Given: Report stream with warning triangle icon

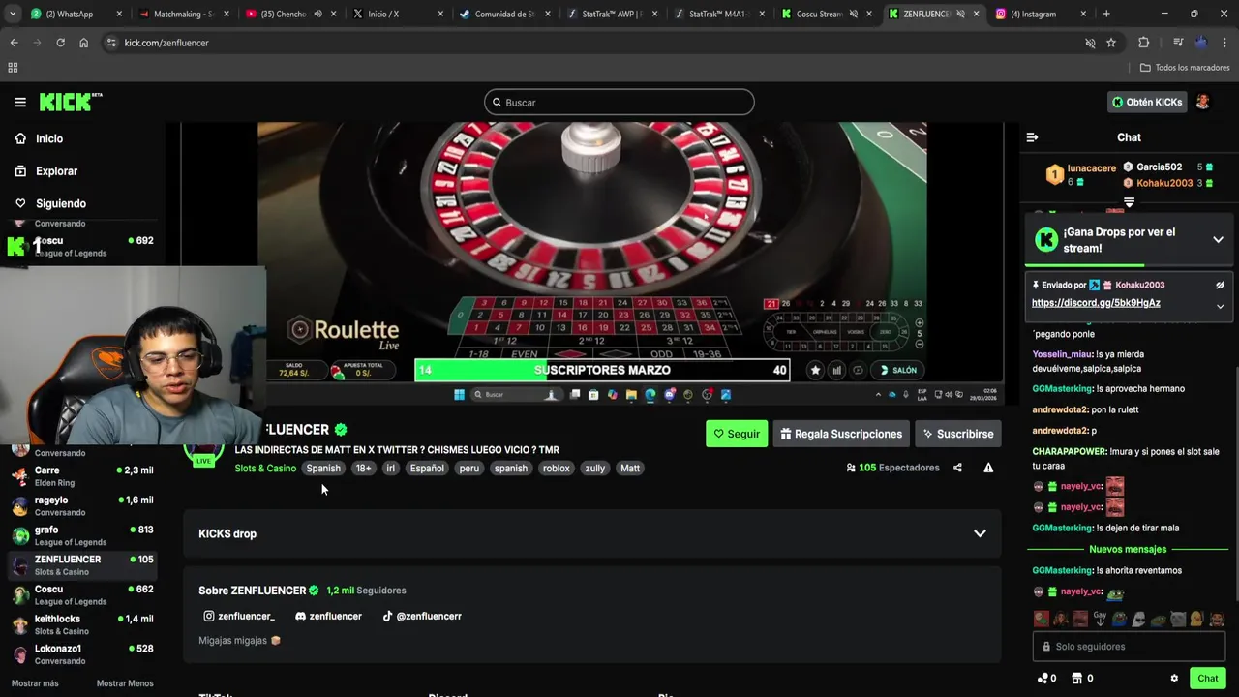Looking at the screenshot, I should [988, 468].
